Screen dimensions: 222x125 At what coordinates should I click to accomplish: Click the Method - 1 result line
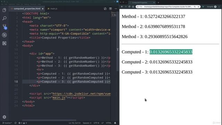pos(153,16)
